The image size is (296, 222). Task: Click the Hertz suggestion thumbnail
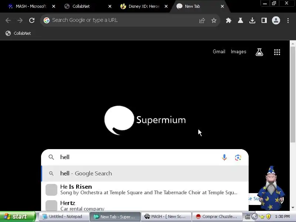pyautogui.click(x=51, y=206)
